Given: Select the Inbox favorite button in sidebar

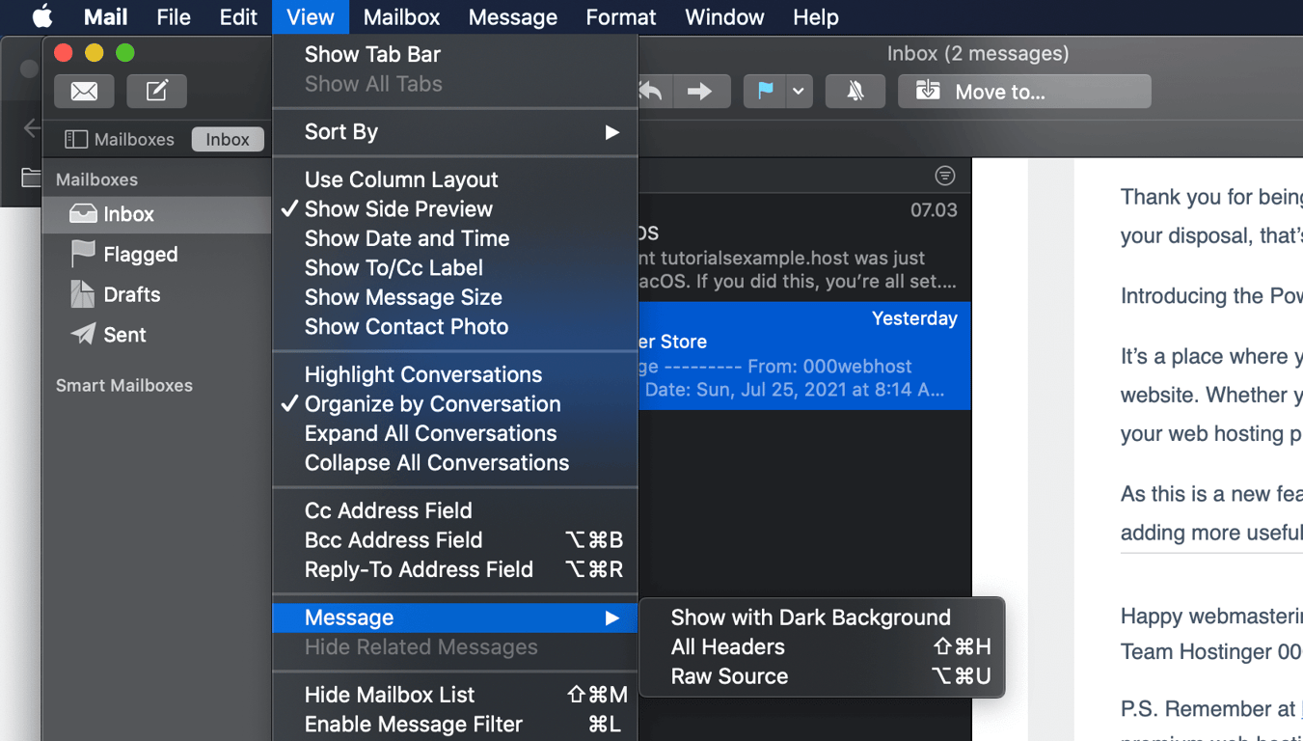Looking at the screenshot, I should (x=228, y=139).
